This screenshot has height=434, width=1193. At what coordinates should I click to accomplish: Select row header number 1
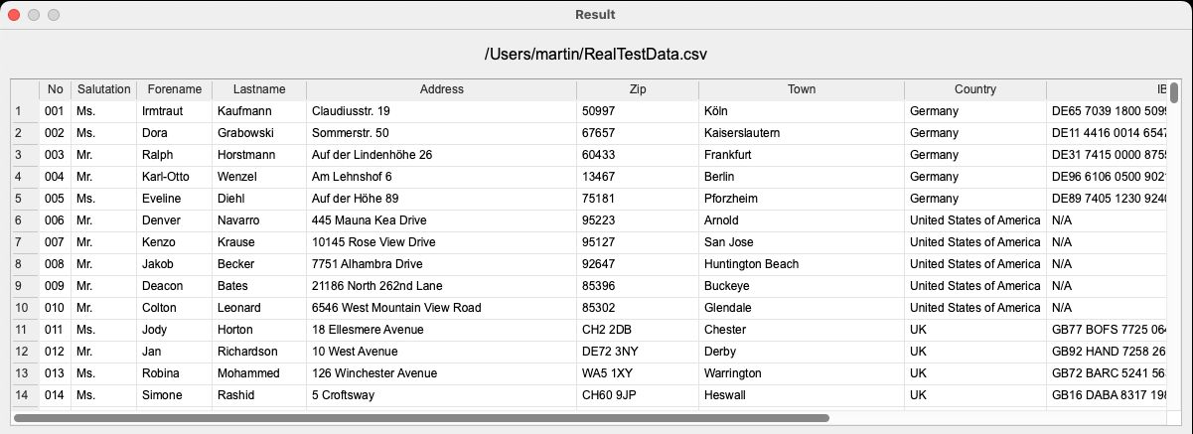point(25,111)
